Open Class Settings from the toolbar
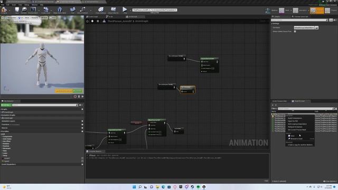This screenshot has height=190, width=338. pos(101,10)
